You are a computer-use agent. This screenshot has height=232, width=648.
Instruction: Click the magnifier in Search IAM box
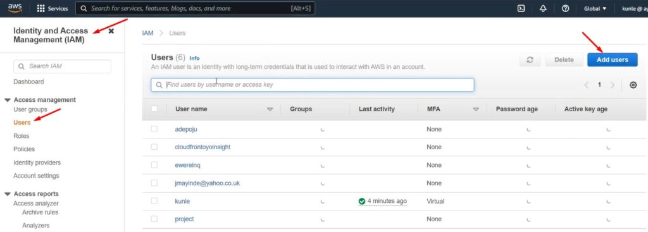tap(22, 66)
